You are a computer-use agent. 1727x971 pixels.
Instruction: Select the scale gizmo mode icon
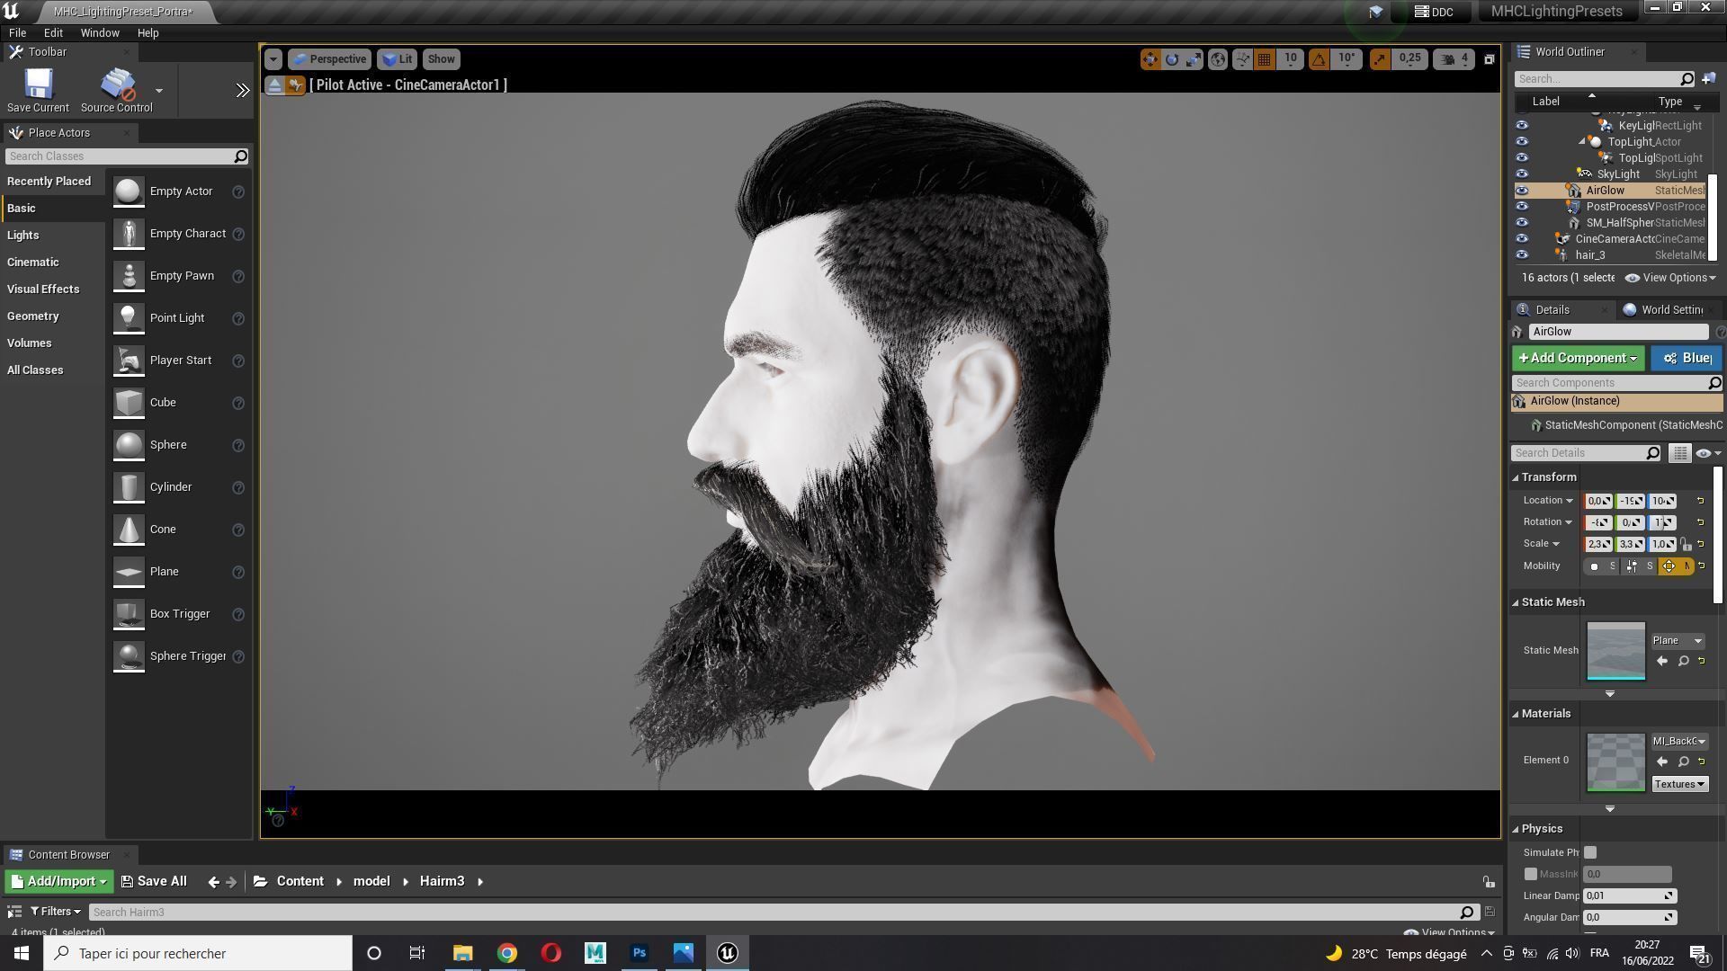(x=1194, y=59)
